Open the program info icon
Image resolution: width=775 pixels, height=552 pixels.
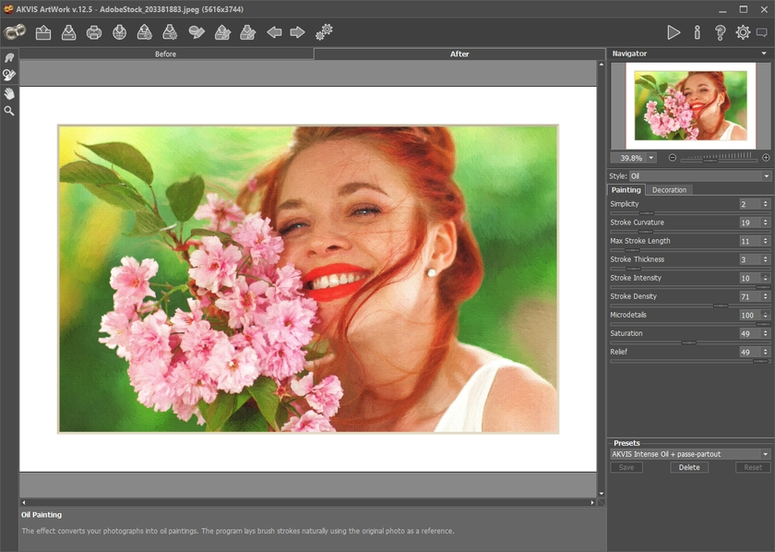[697, 32]
